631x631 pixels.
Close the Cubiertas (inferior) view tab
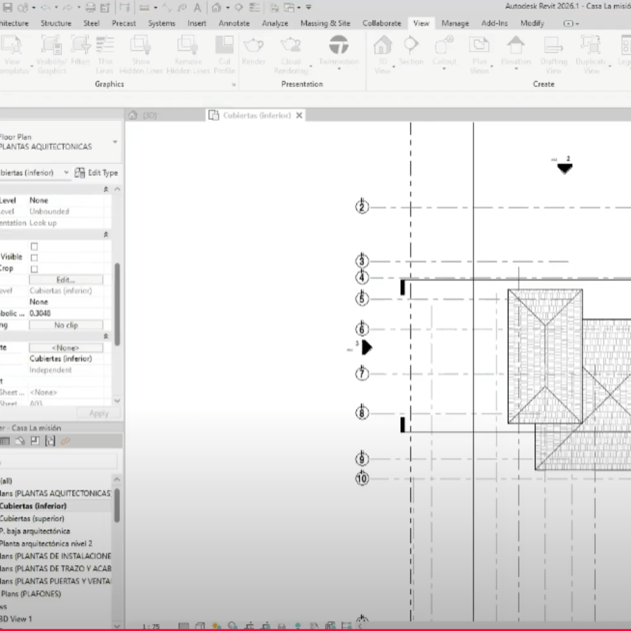tap(299, 116)
